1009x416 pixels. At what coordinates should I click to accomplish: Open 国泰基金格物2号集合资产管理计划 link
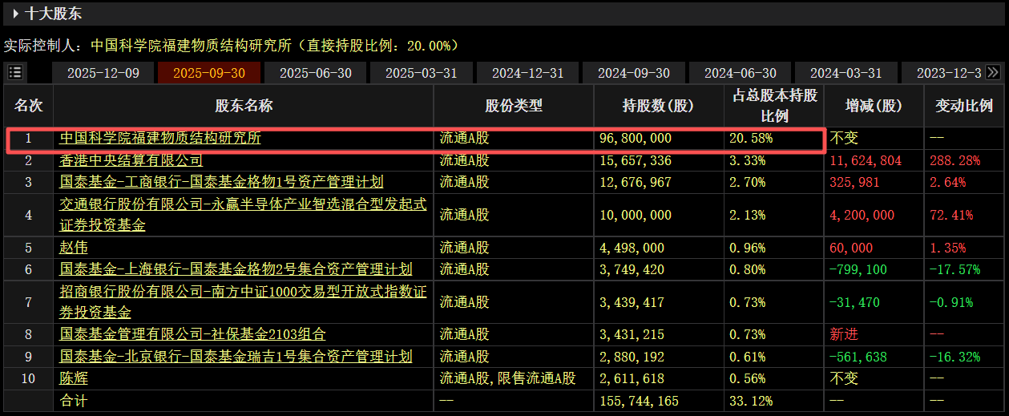pos(236,269)
